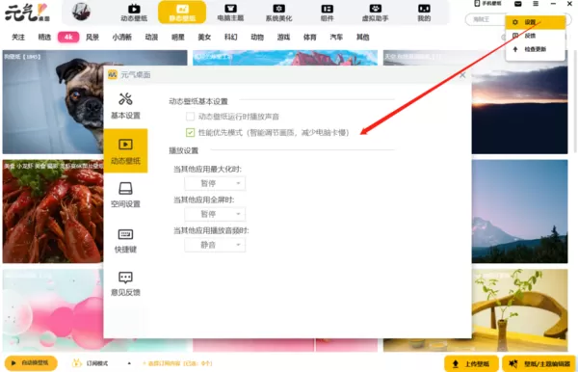The width and height of the screenshot is (578, 372).
Task: Open the 系统美化 section
Action: click(x=278, y=13)
